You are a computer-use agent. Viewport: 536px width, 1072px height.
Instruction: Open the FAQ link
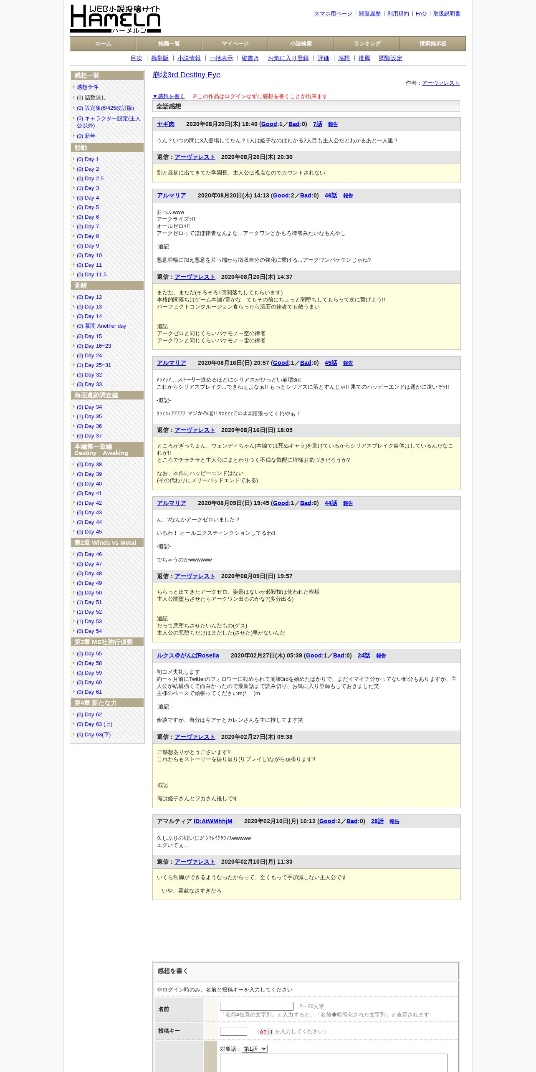pyautogui.click(x=421, y=14)
